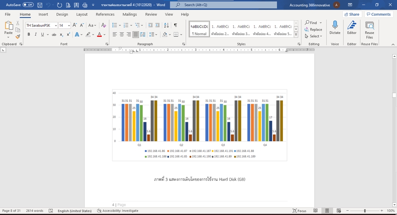Toggle Justify alignment button

pyautogui.click(x=136, y=35)
